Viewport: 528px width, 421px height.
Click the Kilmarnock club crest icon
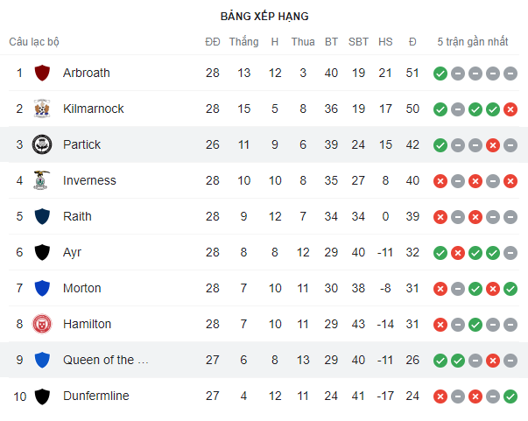[x=42, y=109]
